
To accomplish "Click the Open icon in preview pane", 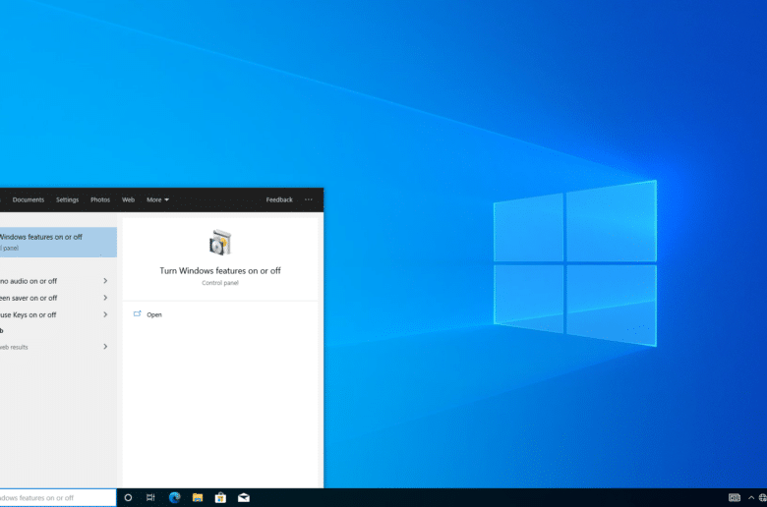I will click(138, 314).
